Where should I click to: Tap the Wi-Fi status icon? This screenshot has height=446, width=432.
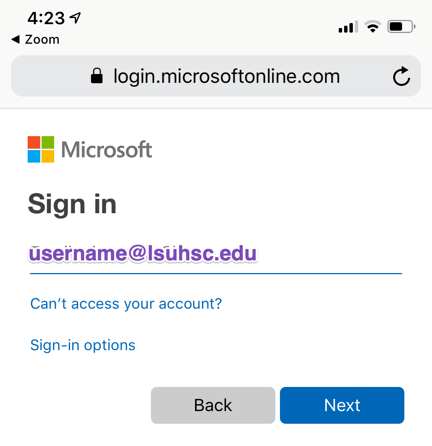[x=372, y=26]
